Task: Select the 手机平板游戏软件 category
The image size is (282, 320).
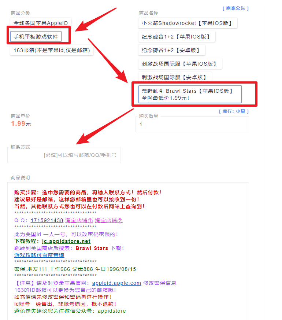Action: (36, 37)
